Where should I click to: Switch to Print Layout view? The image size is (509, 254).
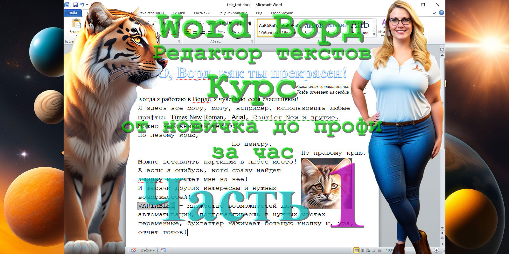(x=357, y=250)
